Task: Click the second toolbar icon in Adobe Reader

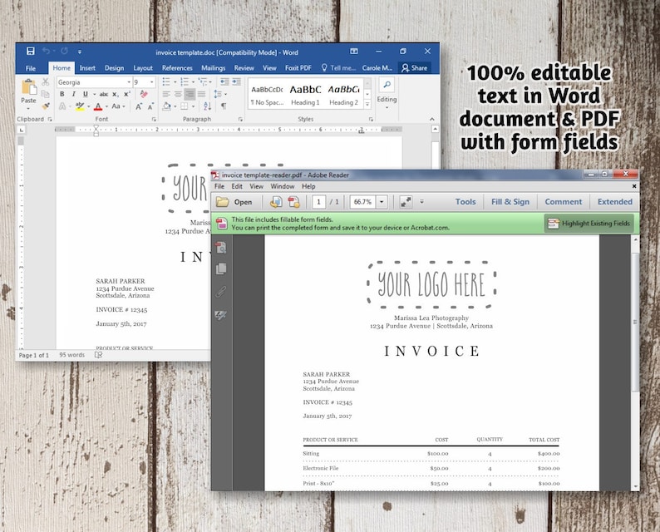Action: point(276,202)
